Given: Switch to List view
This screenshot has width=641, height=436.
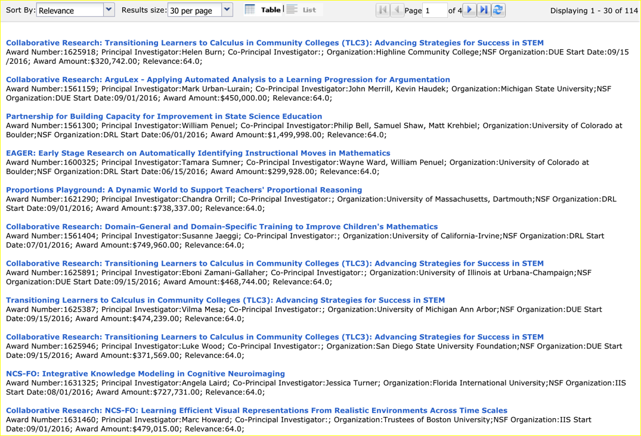Looking at the screenshot, I should [x=301, y=10].
